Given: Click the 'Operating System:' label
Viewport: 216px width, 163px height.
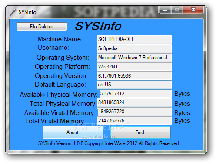Looking at the screenshot, I should click(63, 58).
